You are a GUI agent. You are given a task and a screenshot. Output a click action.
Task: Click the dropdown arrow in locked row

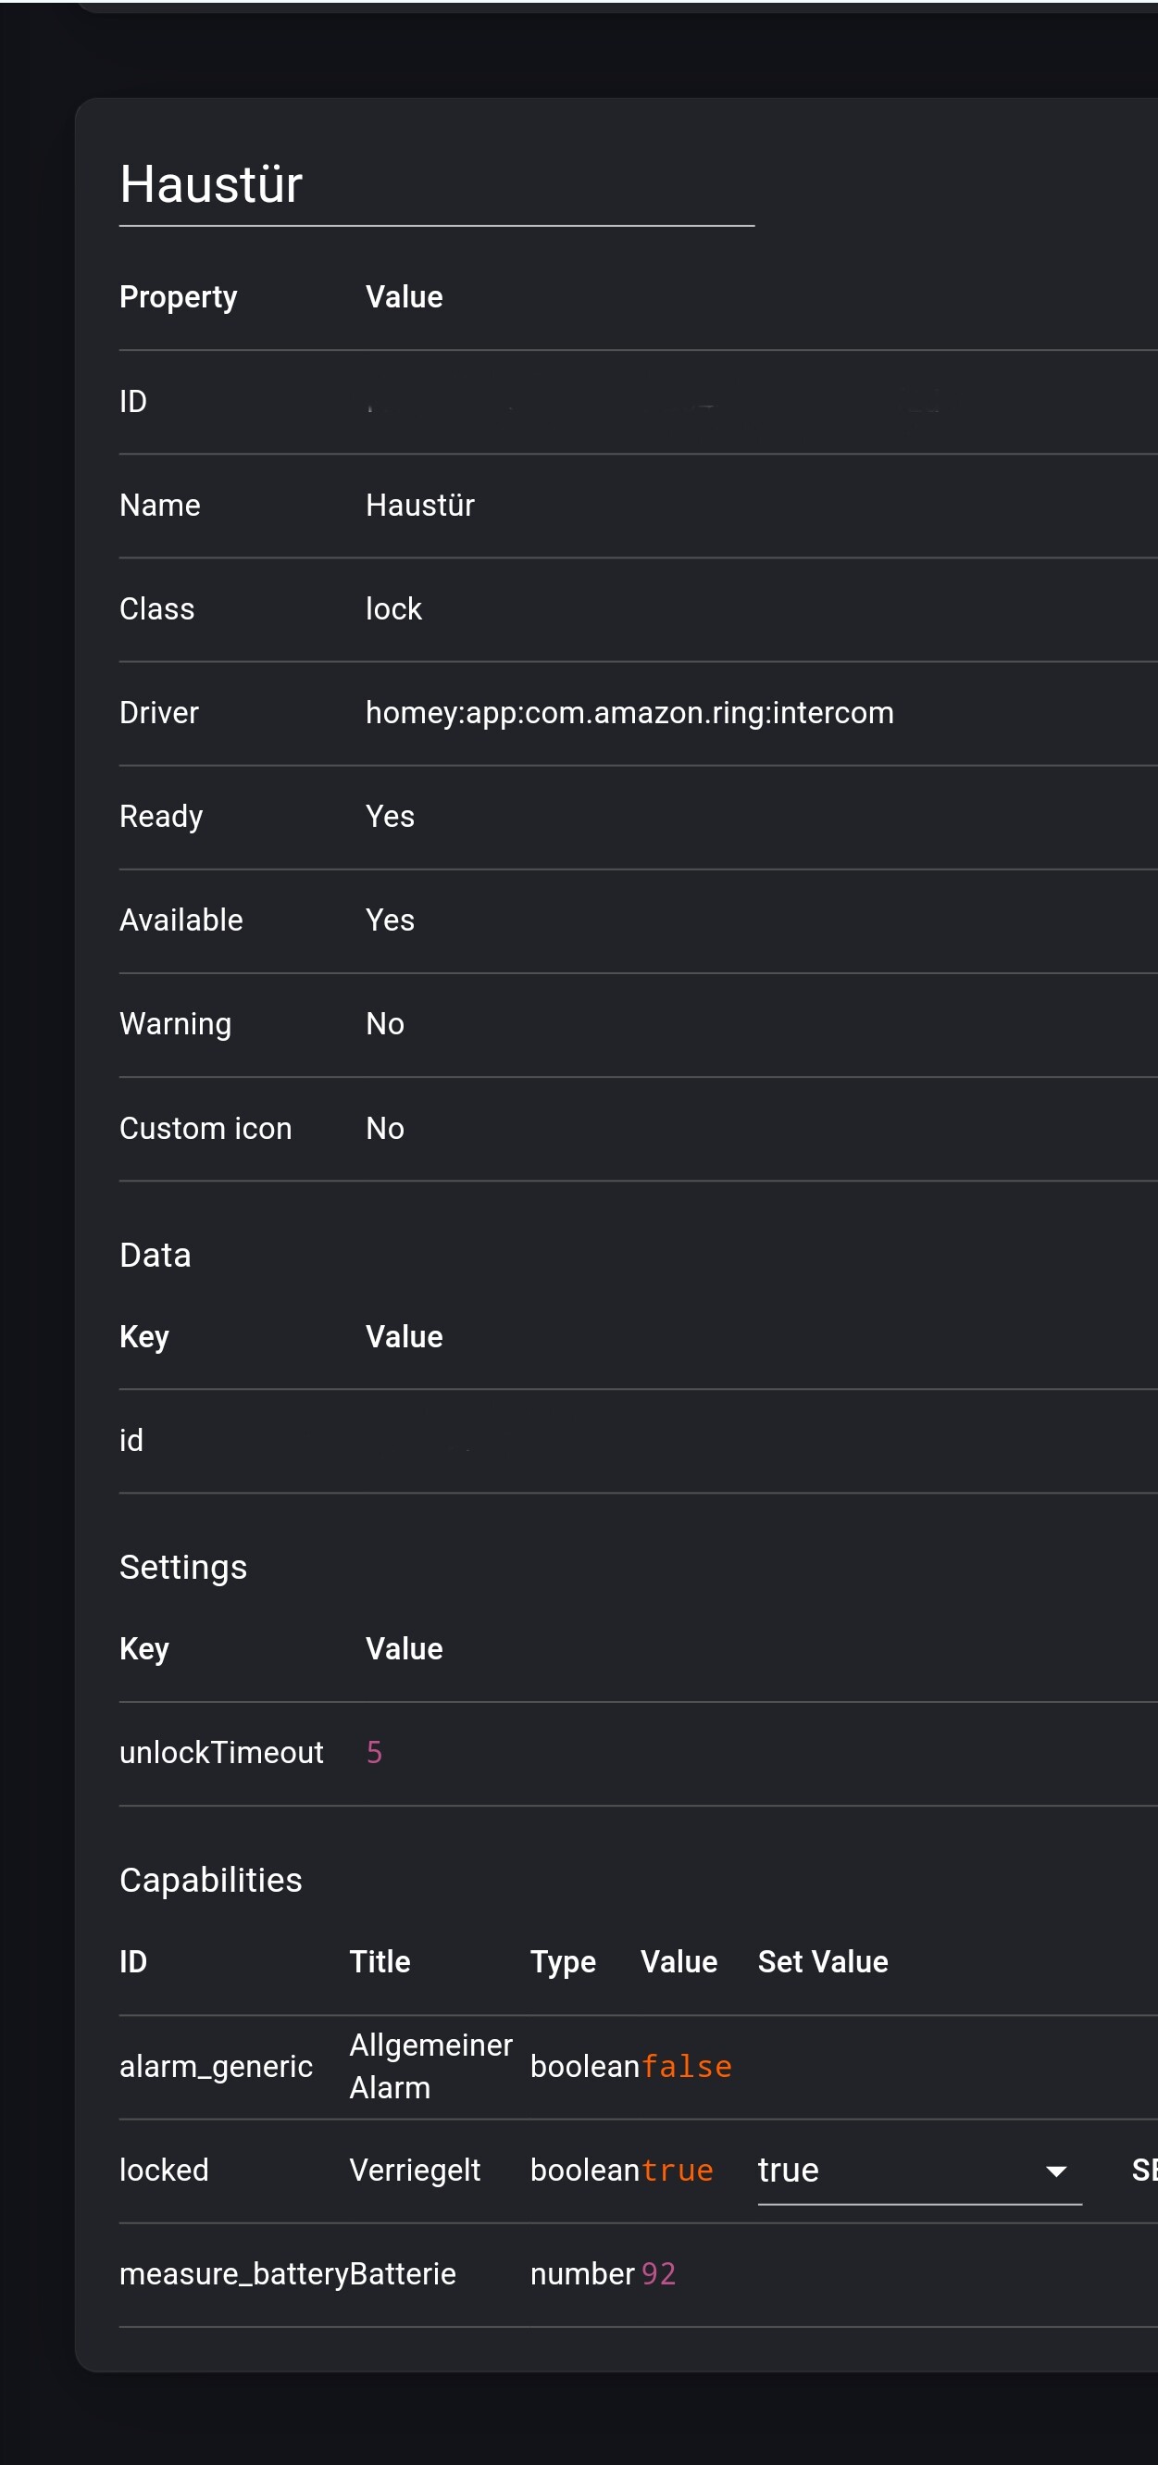1055,2171
